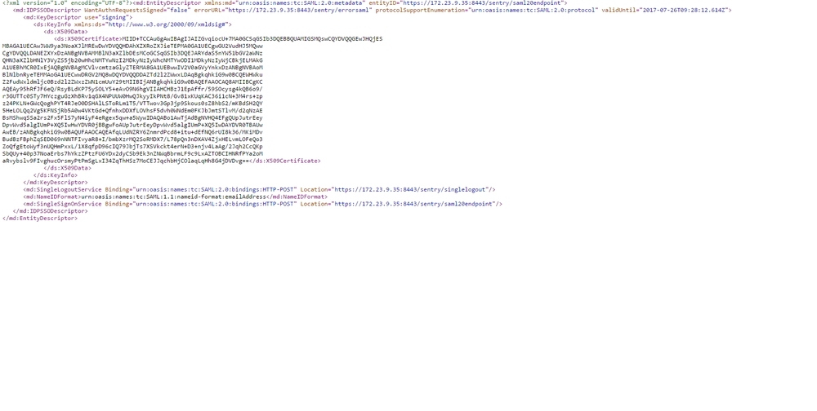Click the certificate line starting SbQUy+40p37NoaErbs7hYkz
817x411 pixels.
[x=132, y=154]
